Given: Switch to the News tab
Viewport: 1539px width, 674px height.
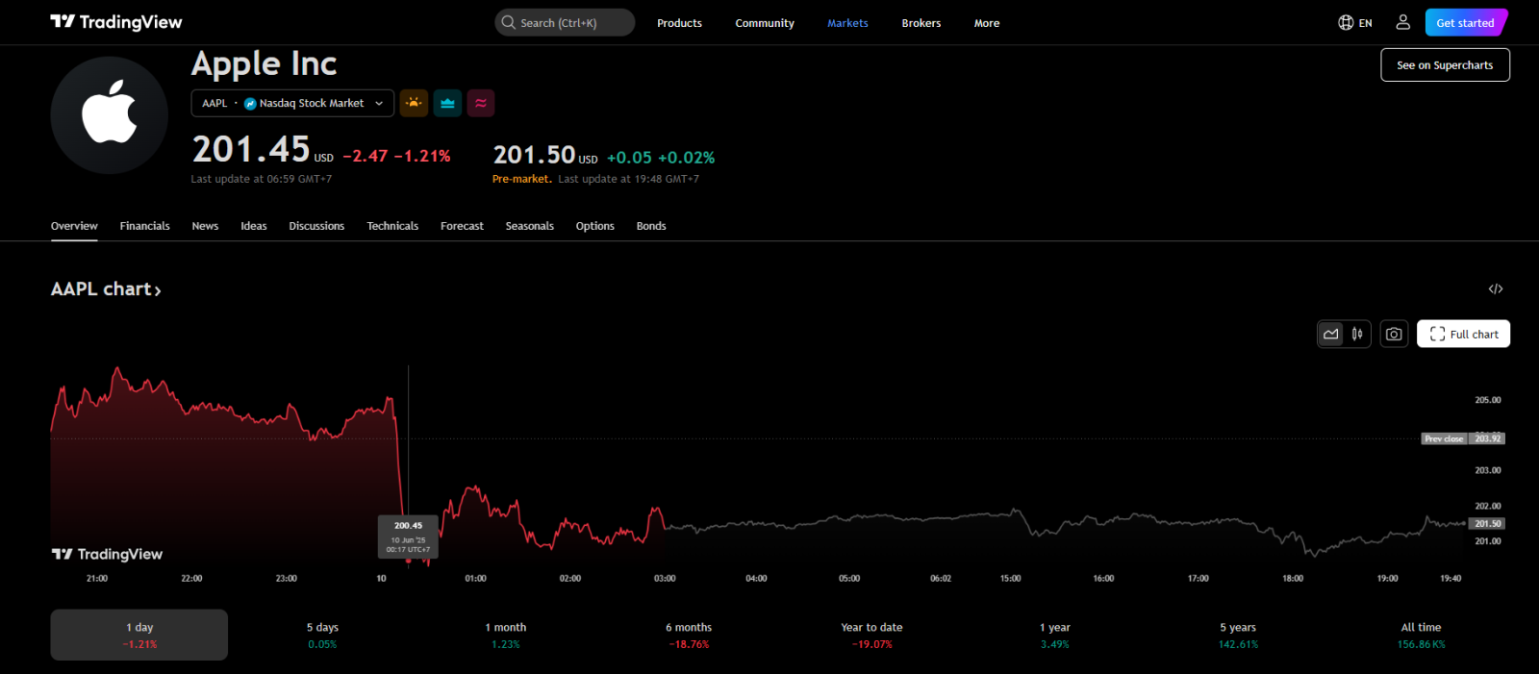Looking at the screenshot, I should click(205, 226).
